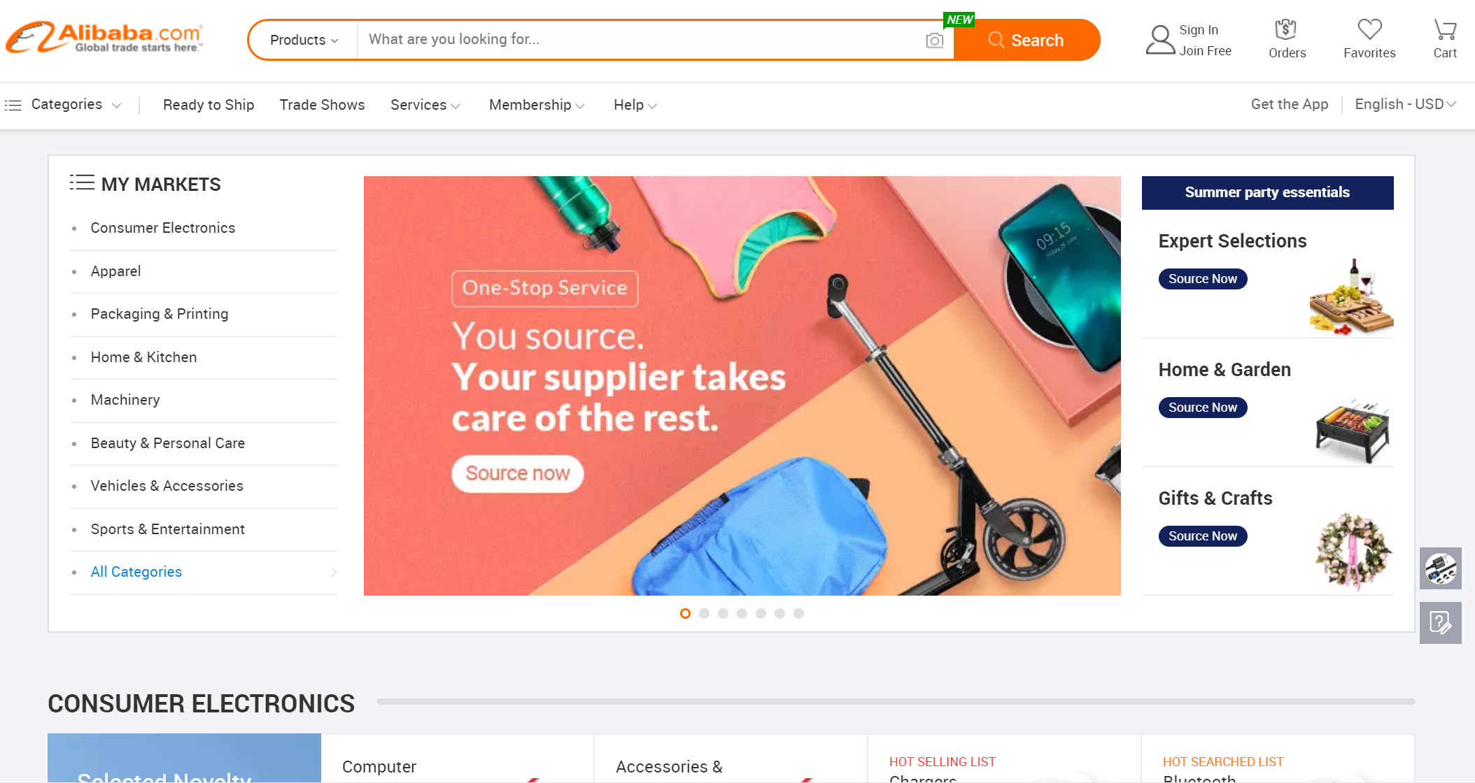Open the floating customer service icon

point(1440,568)
